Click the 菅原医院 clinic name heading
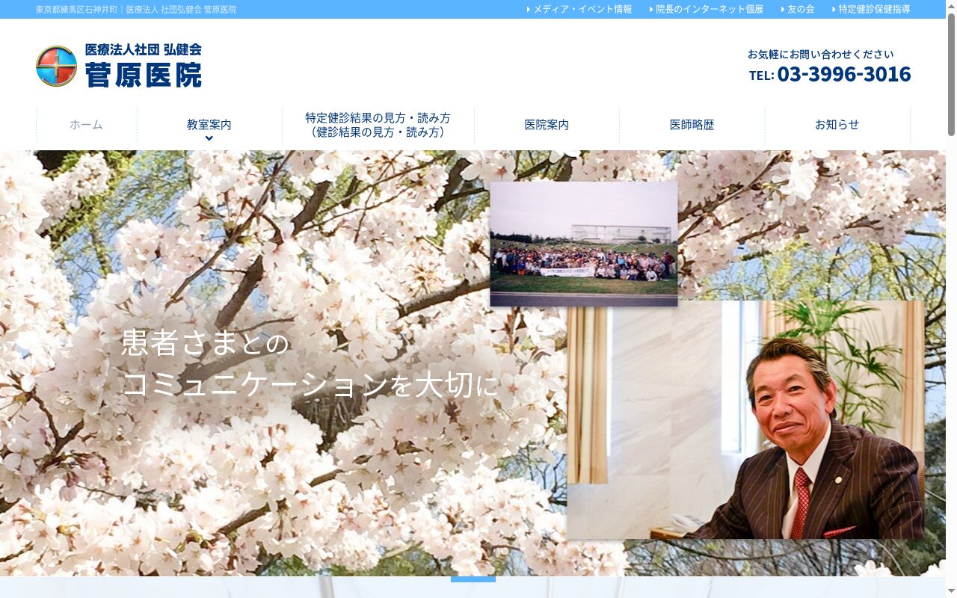The width and height of the screenshot is (957, 598). pyautogui.click(x=144, y=75)
